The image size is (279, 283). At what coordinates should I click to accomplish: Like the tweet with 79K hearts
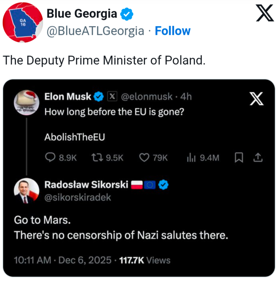(x=144, y=157)
